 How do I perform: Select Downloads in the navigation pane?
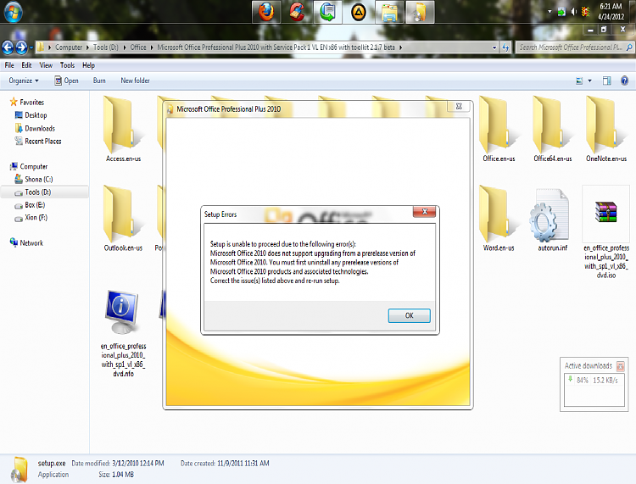coord(35,129)
